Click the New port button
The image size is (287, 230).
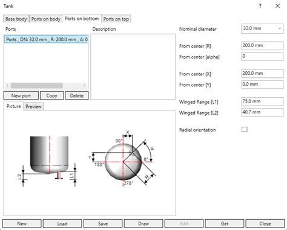click(21, 95)
